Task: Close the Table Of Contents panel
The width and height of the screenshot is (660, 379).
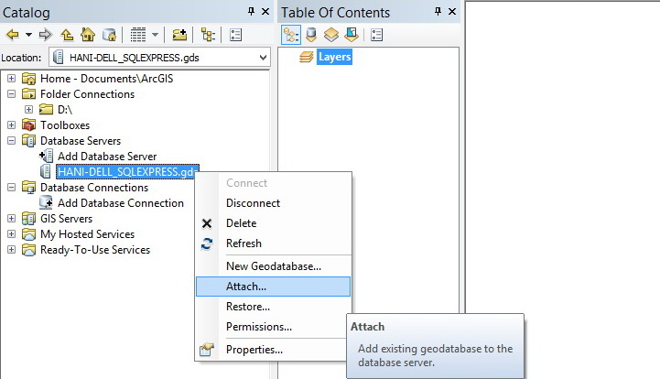Action: coord(452,11)
